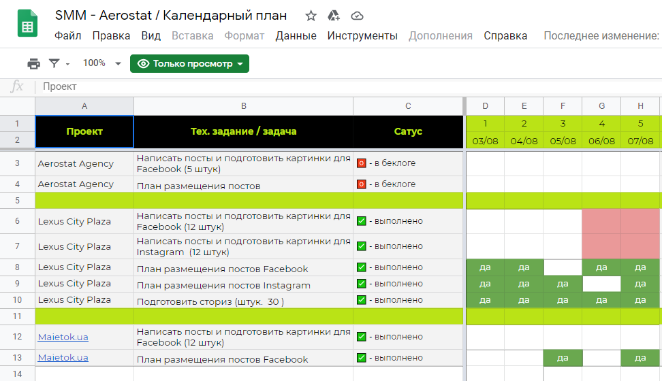Screen dimensions: 662x381
Task: Click the eye icon on the view-only button
Action: tap(143, 63)
